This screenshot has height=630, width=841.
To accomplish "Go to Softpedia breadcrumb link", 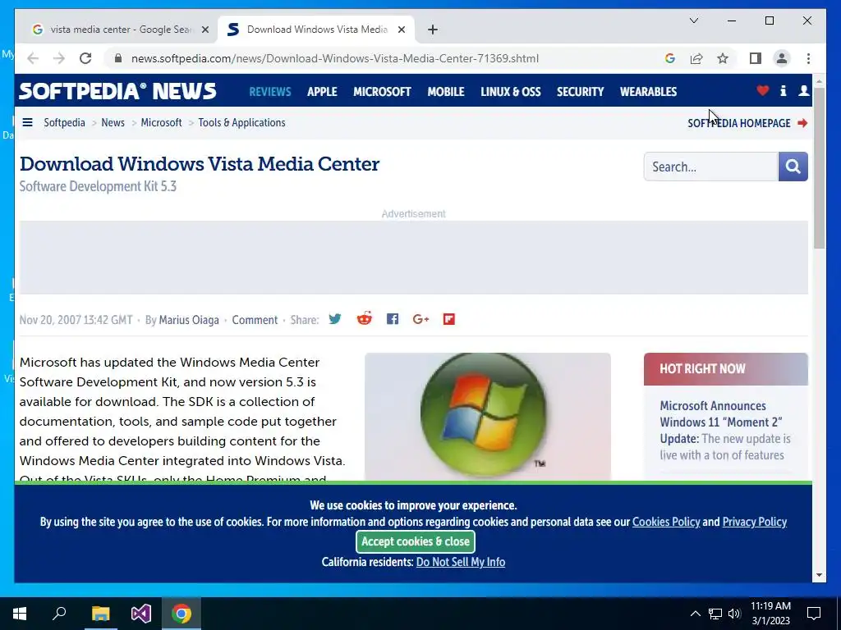I will tap(64, 123).
